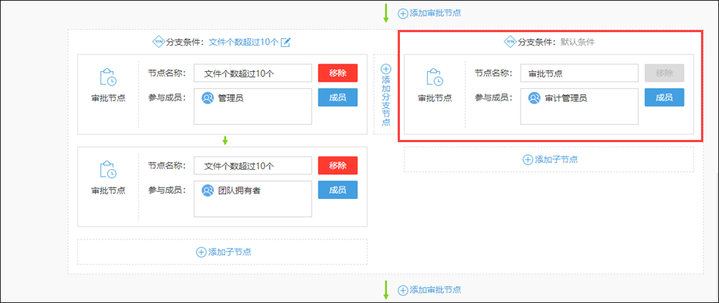This screenshot has width=719, height=303.
Task: Click Y/N diamond icon beside 默认条件
Action: [510, 42]
